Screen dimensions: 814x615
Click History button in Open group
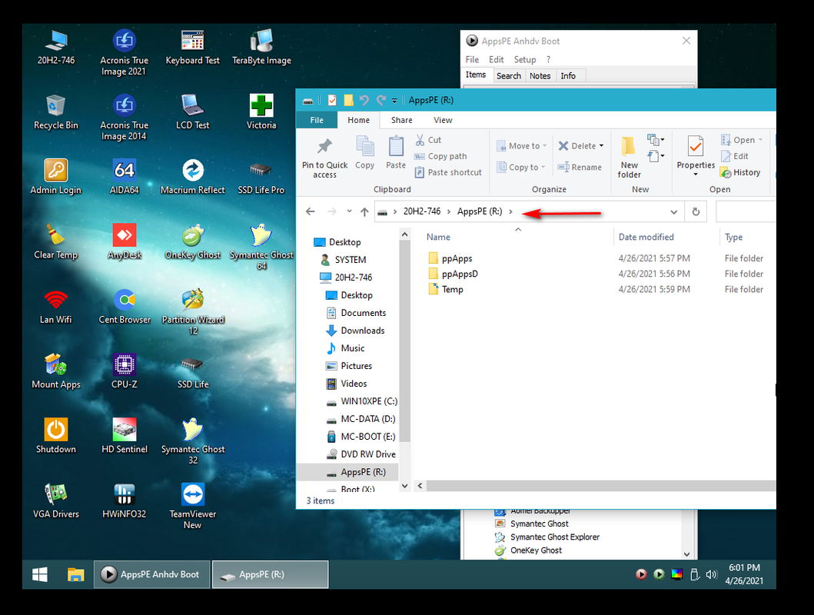tap(740, 172)
